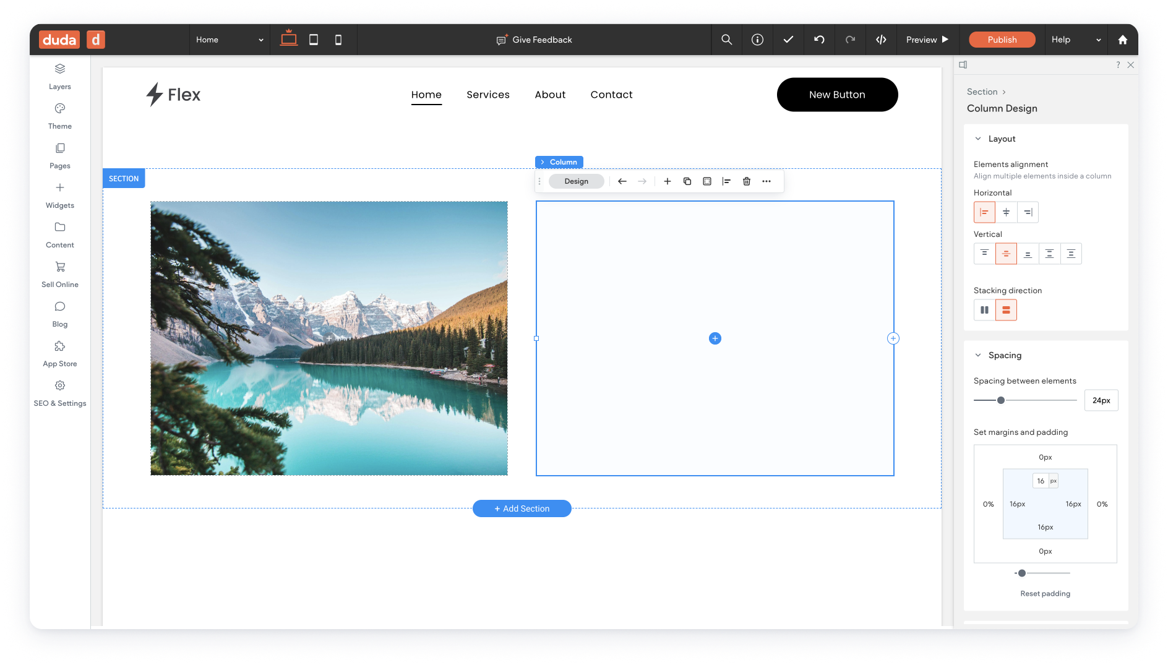Set stacking direction to vertical
Screen dimensions: 1168x665
click(x=1006, y=310)
